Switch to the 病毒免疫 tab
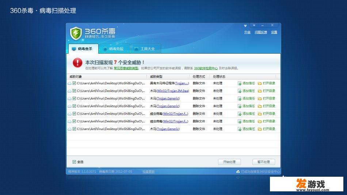The width and height of the screenshot is (347, 195). click(x=115, y=49)
